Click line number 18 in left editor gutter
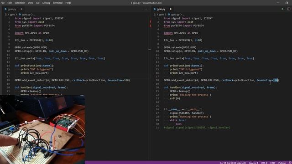The height and width of the screenshot is (164, 292). [8, 80]
